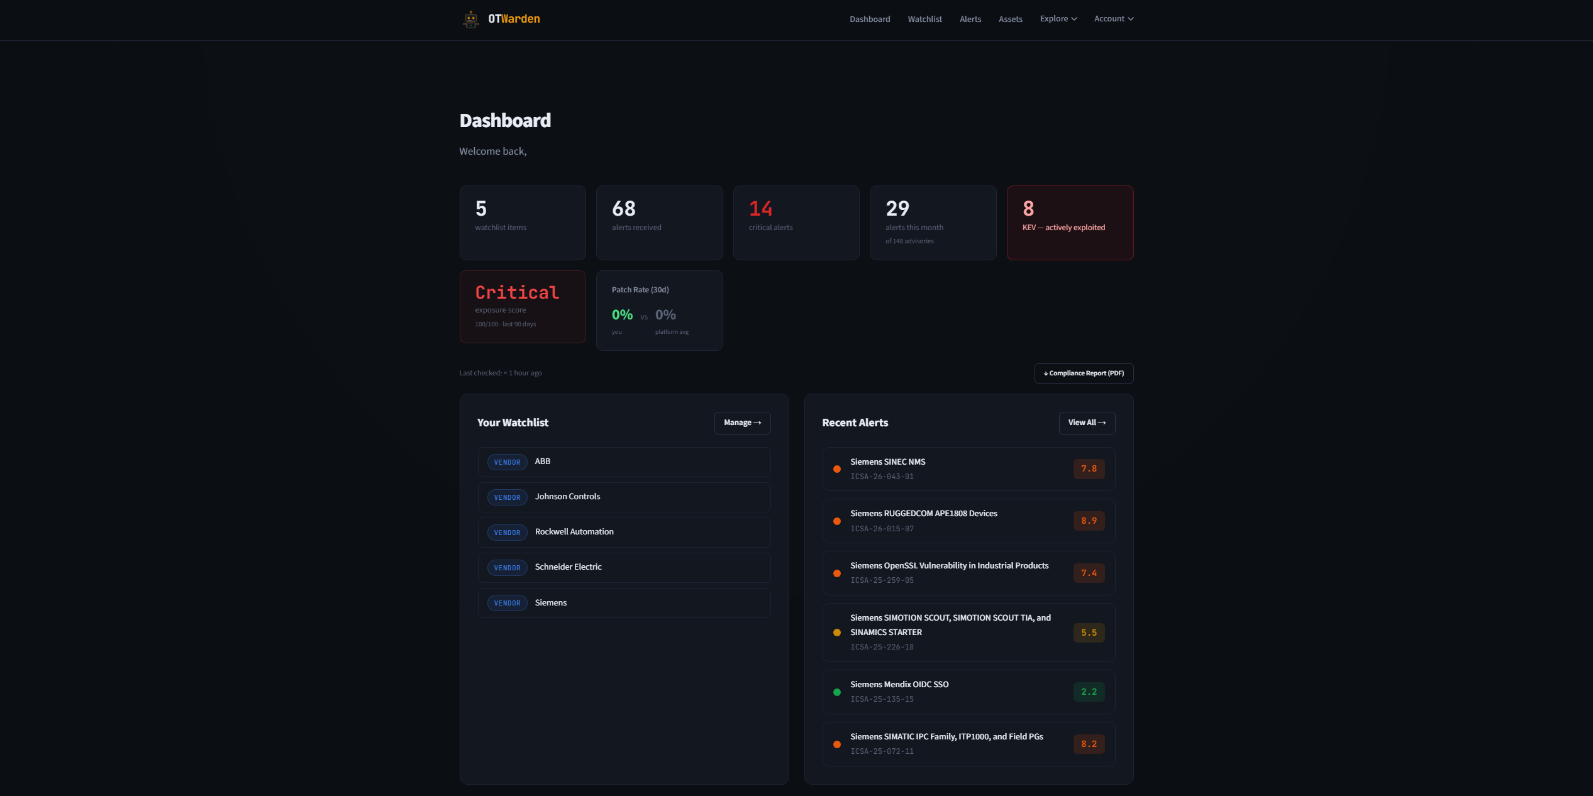This screenshot has width=1593, height=796.
Task: Expand the Account dropdown menu
Action: point(1114,19)
